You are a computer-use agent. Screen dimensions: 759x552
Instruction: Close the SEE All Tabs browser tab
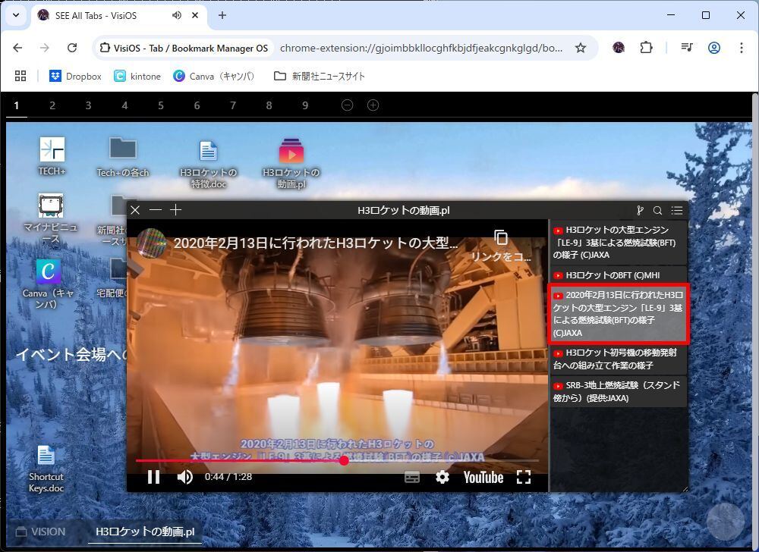pyautogui.click(x=195, y=15)
